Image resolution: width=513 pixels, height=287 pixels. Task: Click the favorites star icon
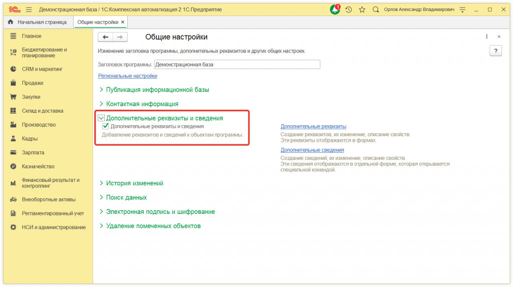[362, 10]
